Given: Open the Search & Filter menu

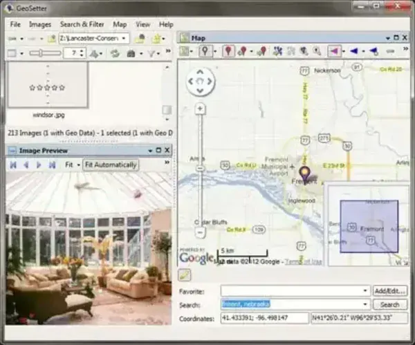Looking at the screenshot, I should pyautogui.click(x=82, y=24).
